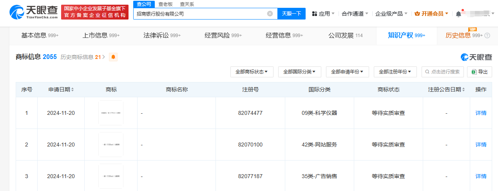Screen dimensions: 498x191
Task: Expand the 应用 menu arrow
Action: [x=333, y=14]
